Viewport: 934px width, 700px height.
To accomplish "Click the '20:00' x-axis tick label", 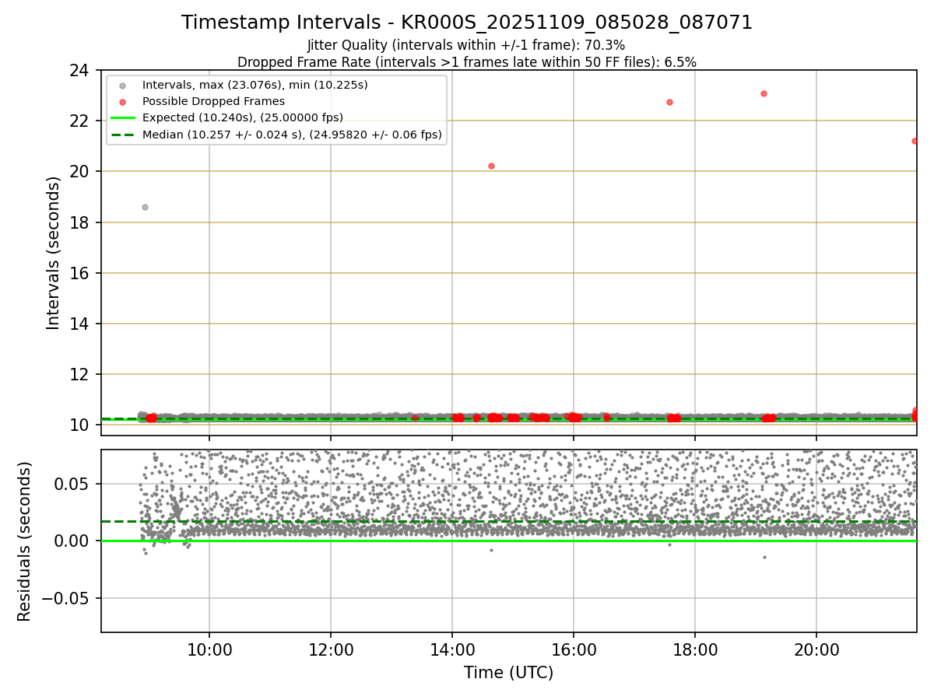I will (816, 650).
